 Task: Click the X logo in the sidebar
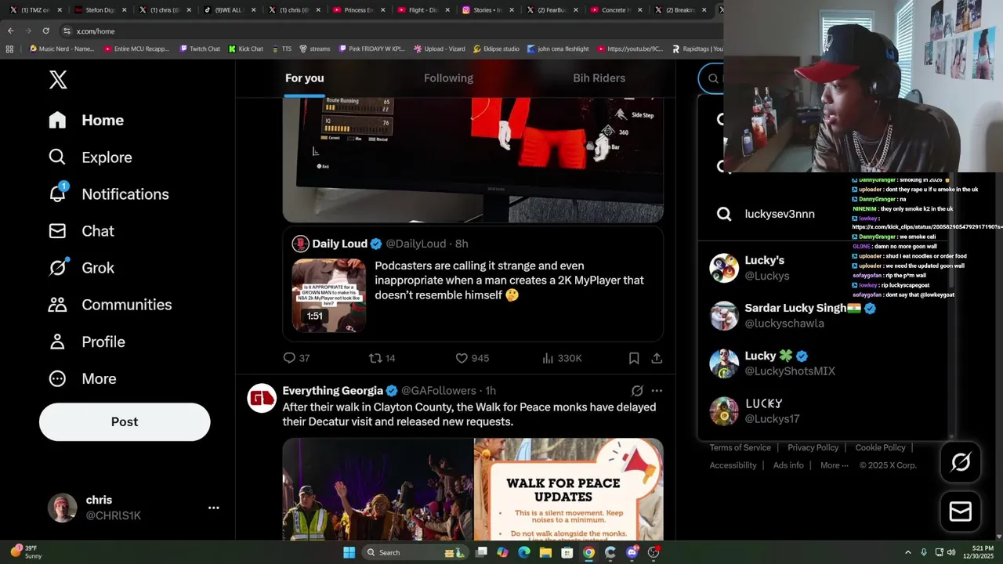coord(58,79)
